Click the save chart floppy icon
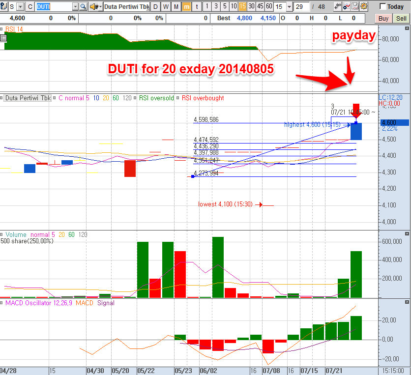This screenshot has width=411, height=375. click(355, 6)
